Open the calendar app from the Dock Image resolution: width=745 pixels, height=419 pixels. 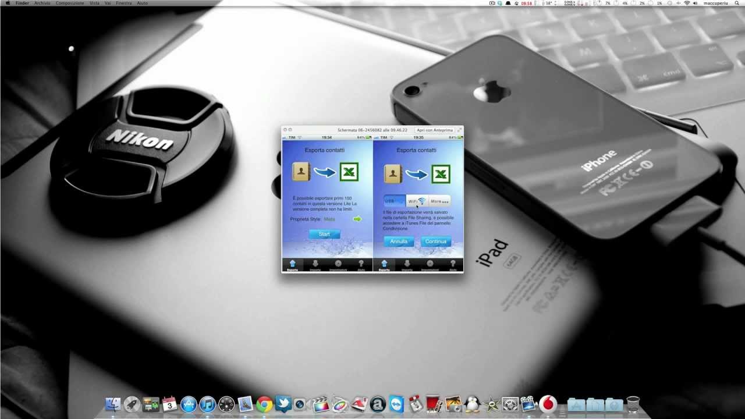169,404
